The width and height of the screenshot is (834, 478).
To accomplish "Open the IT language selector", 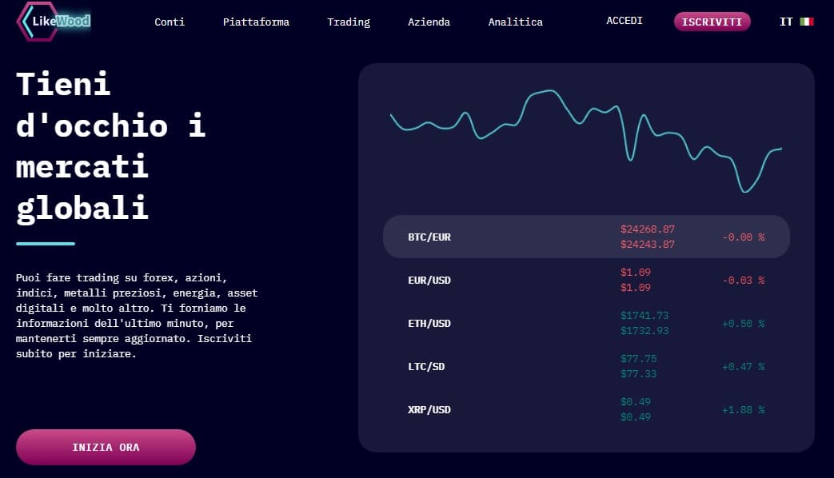I will click(x=786, y=22).
